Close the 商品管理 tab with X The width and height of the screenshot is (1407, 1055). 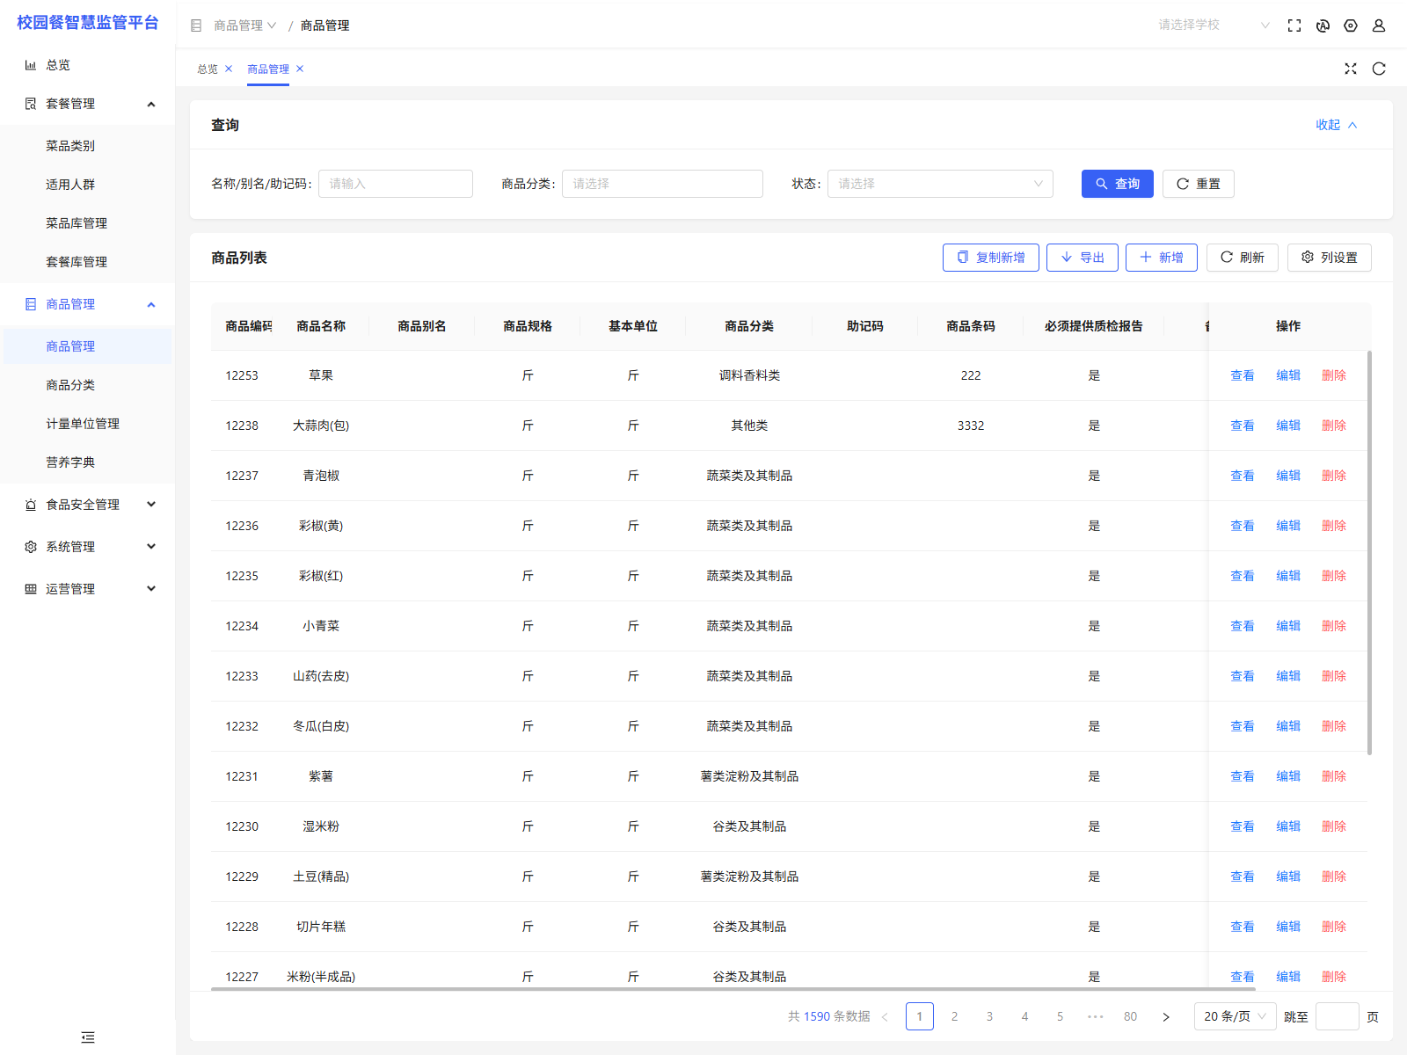coord(300,69)
